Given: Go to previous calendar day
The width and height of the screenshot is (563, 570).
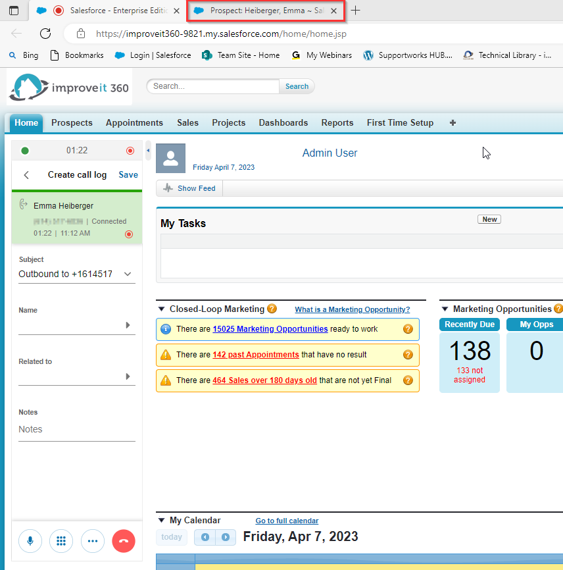Looking at the screenshot, I should coord(205,537).
